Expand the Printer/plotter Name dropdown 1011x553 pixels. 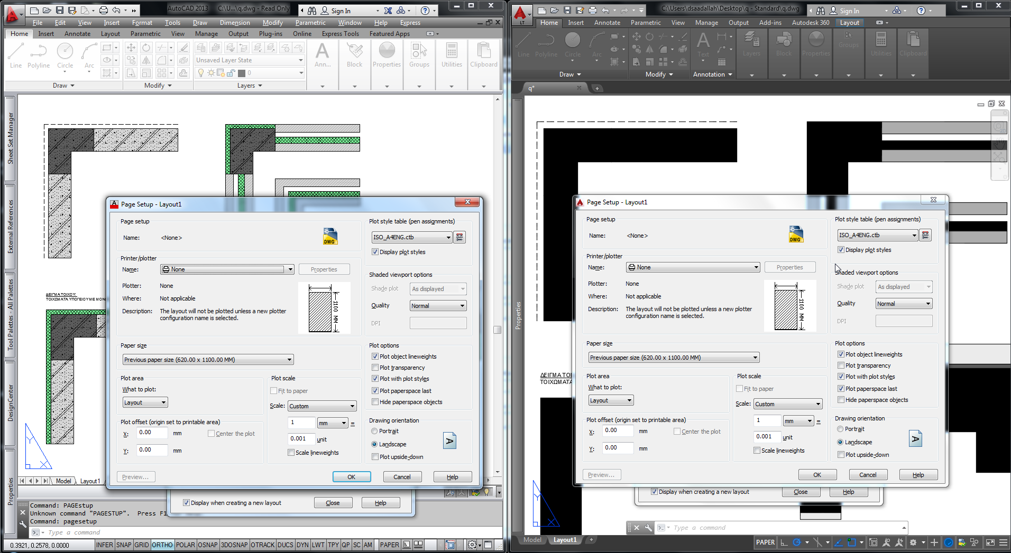click(x=227, y=269)
